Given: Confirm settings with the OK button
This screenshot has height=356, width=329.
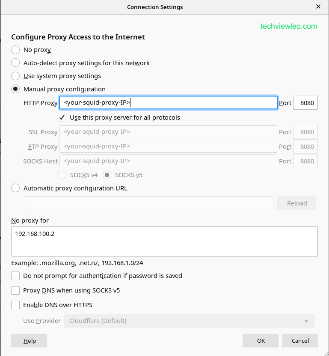Looking at the screenshot, I should pos(261,341).
